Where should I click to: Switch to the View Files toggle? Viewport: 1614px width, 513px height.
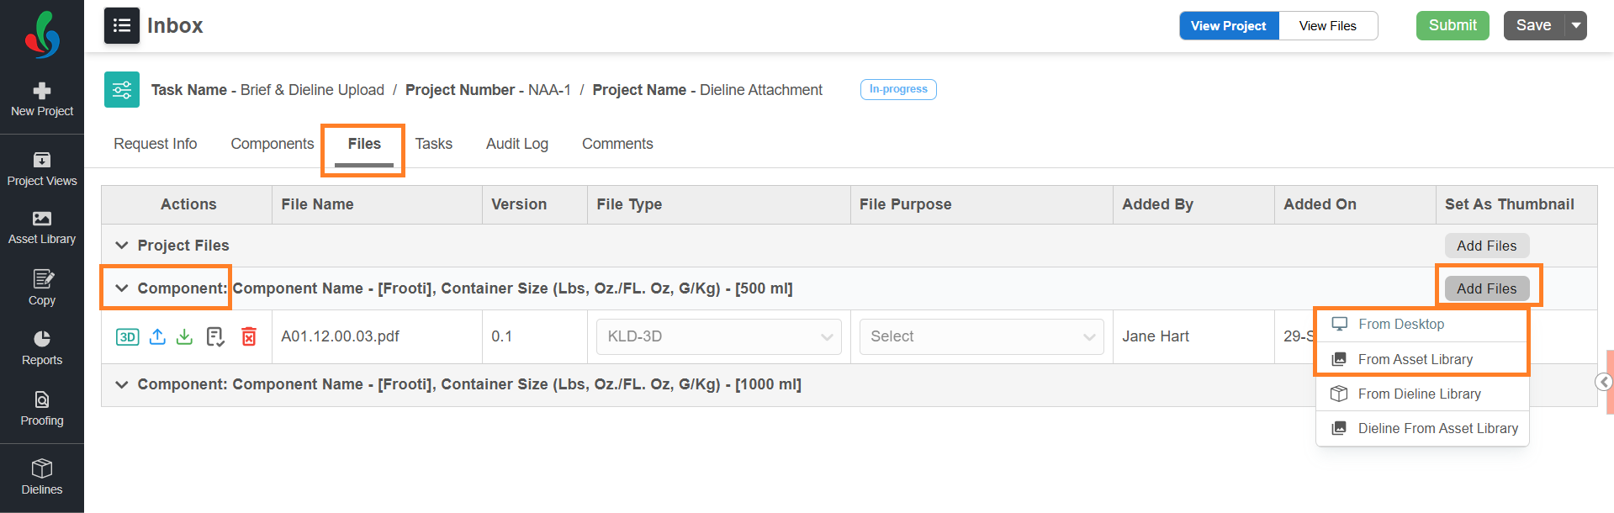coord(1327,26)
